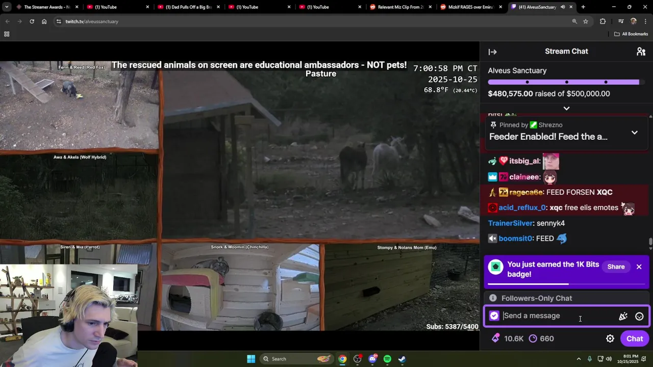Screen dimensions: 653x367
Task: Switch to Dad Pulls Off a Big Brain tab
Action: pos(188,7)
